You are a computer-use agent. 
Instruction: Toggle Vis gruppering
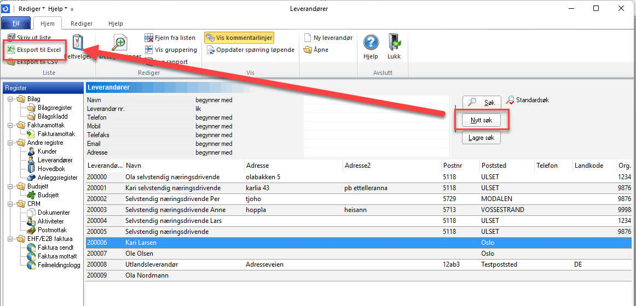149,50
